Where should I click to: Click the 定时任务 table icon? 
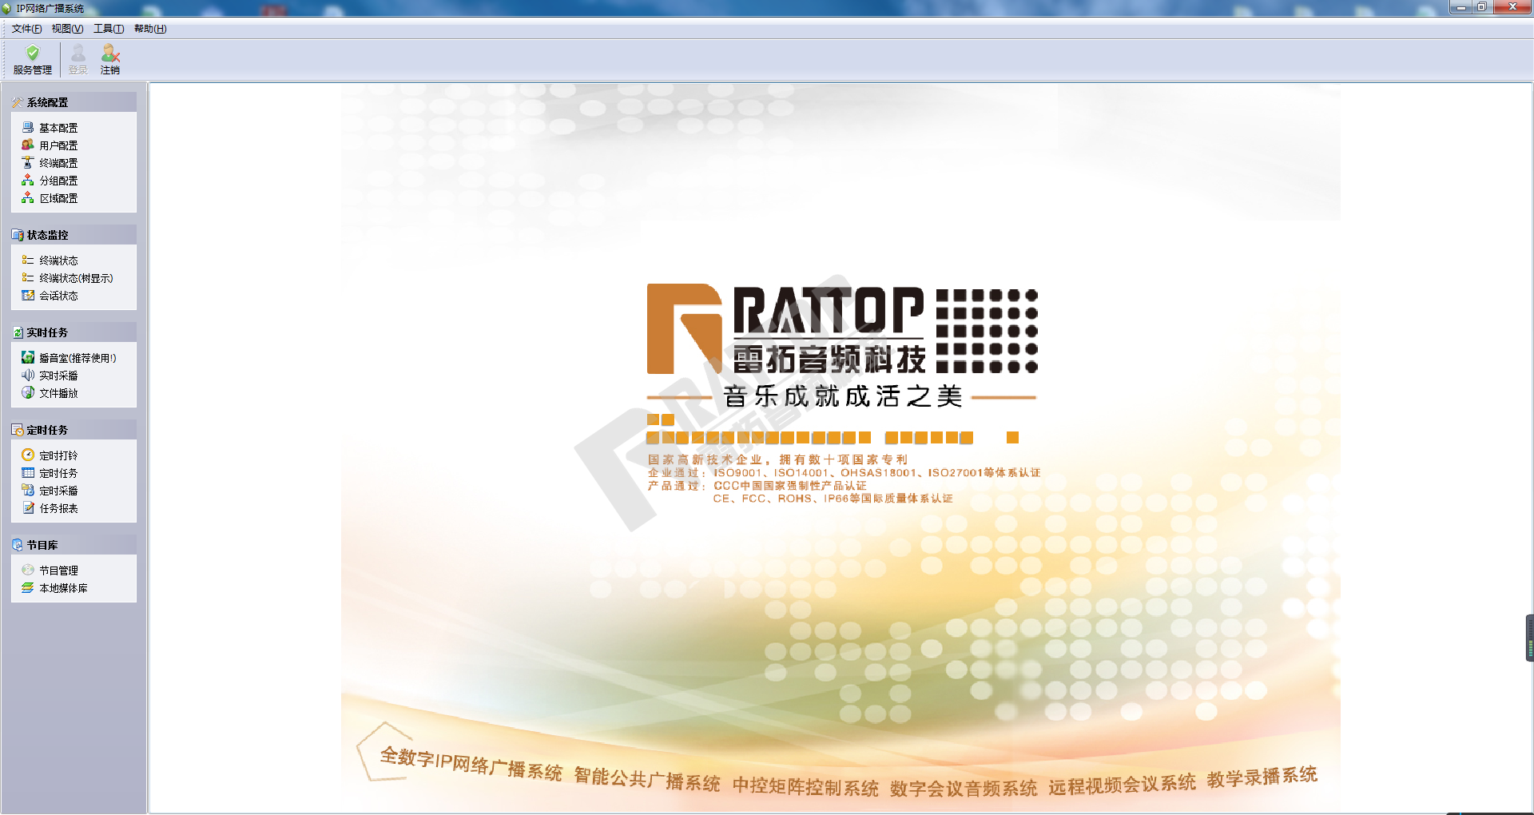click(x=28, y=472)
